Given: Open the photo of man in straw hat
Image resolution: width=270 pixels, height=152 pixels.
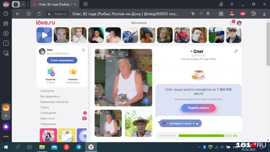Looking at the screenshot, I should pyautogui.click(x=139, y=123).
